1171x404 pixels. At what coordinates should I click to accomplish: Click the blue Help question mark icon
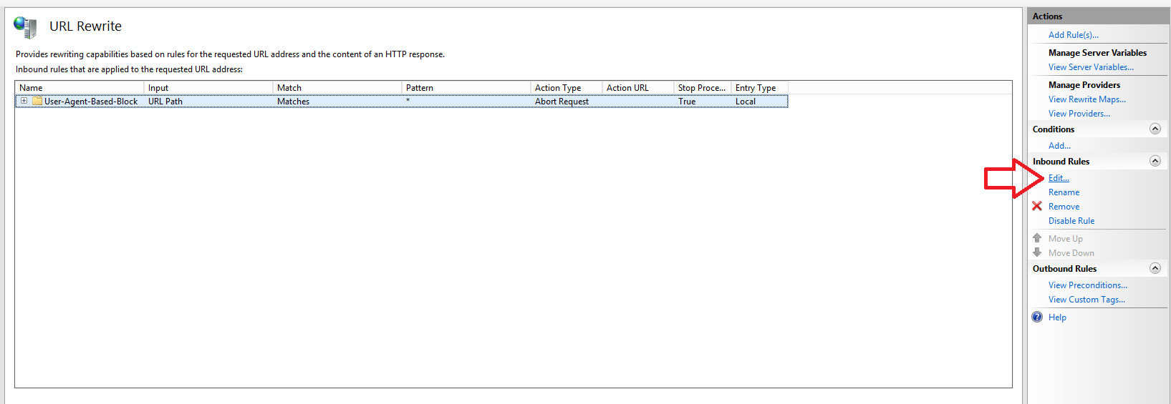point(1037,317)
